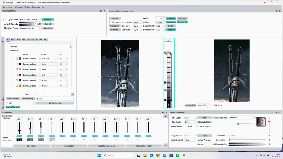Check the Blue Gray filament checkbox
Screen dimensions: 283x159
pos(17,59)
